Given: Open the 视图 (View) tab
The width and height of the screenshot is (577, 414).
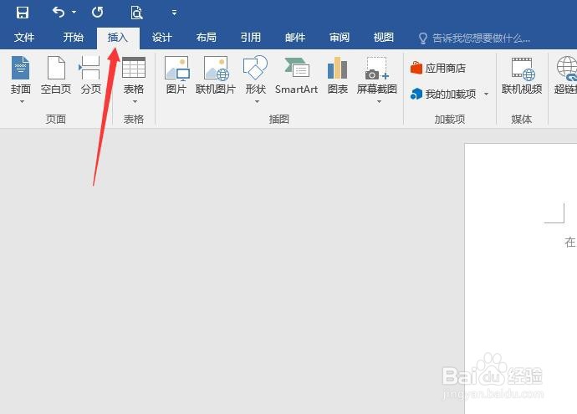Looking at the screenshot, I should click(384, 38).
